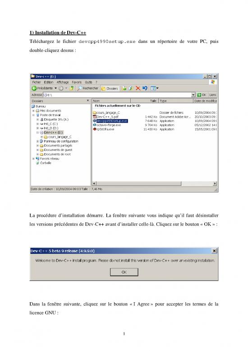Screen dimensions: 248x351
Task: Sort files by the Type column
Action: 175,101
